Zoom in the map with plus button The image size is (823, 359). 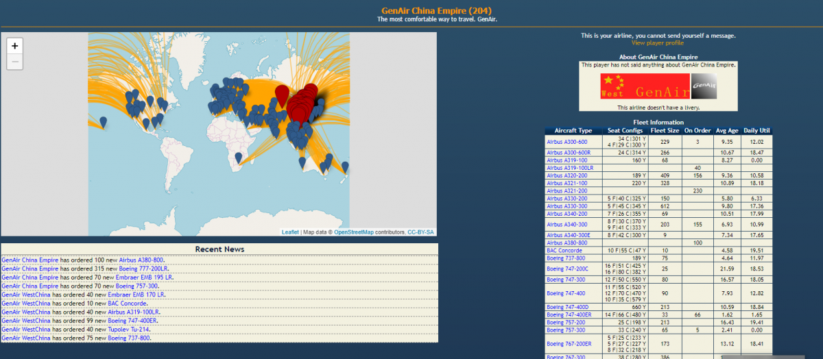(15, 45)
